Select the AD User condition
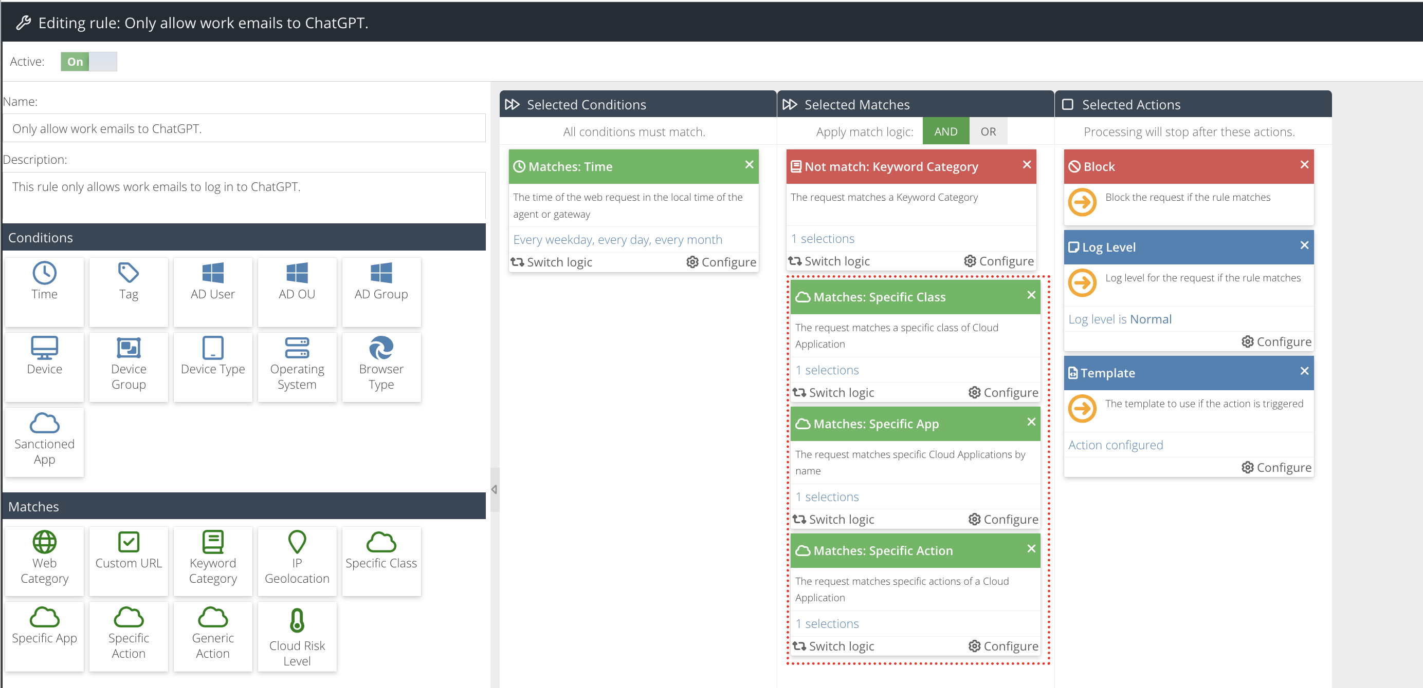Viewport: 1423px width, 688px height. tap(213, 291)
